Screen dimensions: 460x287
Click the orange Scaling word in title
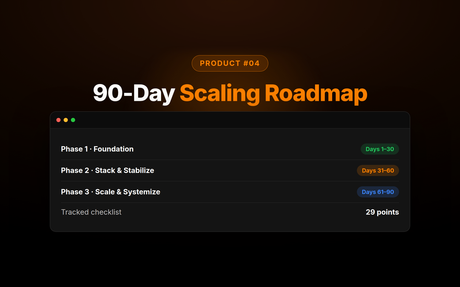coord(220,94)
